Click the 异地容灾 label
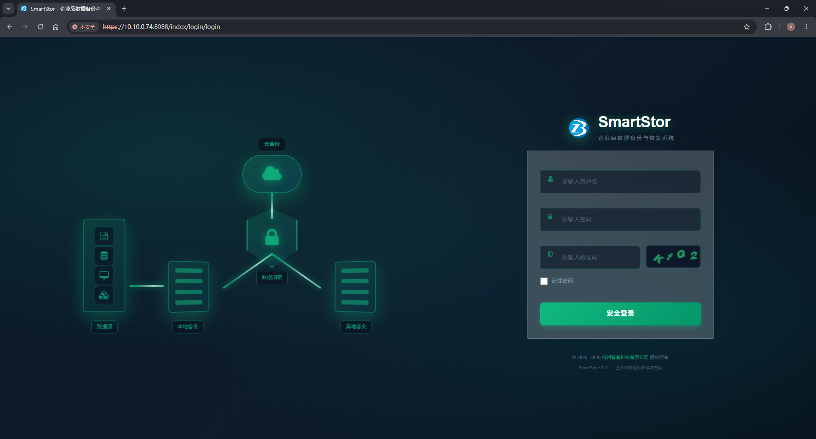Screen dimensions: 816x439 point(356,327)
